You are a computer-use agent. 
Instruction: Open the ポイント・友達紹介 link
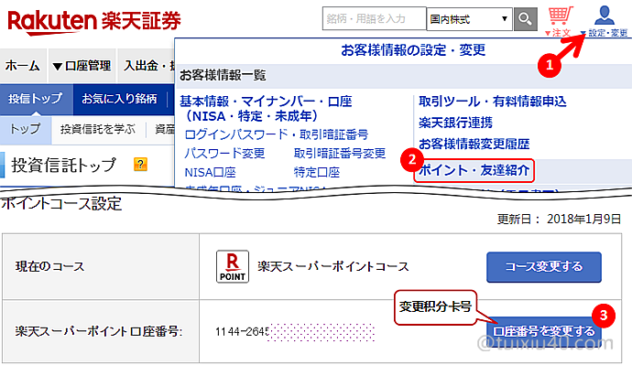point(474,171)
